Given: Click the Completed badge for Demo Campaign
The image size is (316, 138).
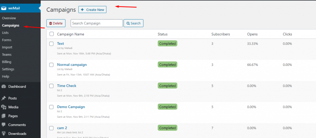Looking at the screenshot, I should (168, 107).
